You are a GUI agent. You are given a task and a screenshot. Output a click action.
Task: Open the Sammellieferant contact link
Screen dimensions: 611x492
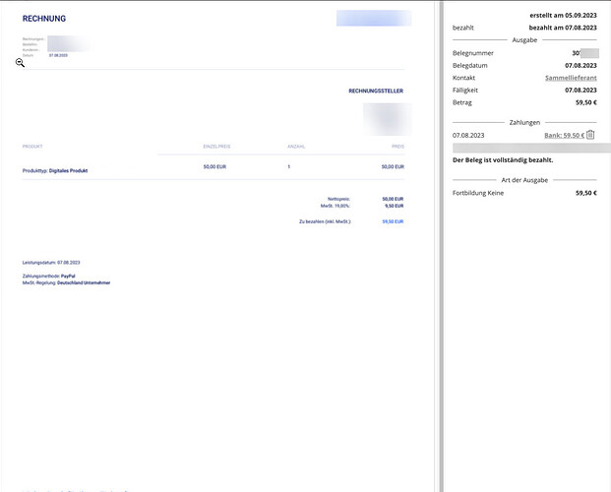point(571,78)
